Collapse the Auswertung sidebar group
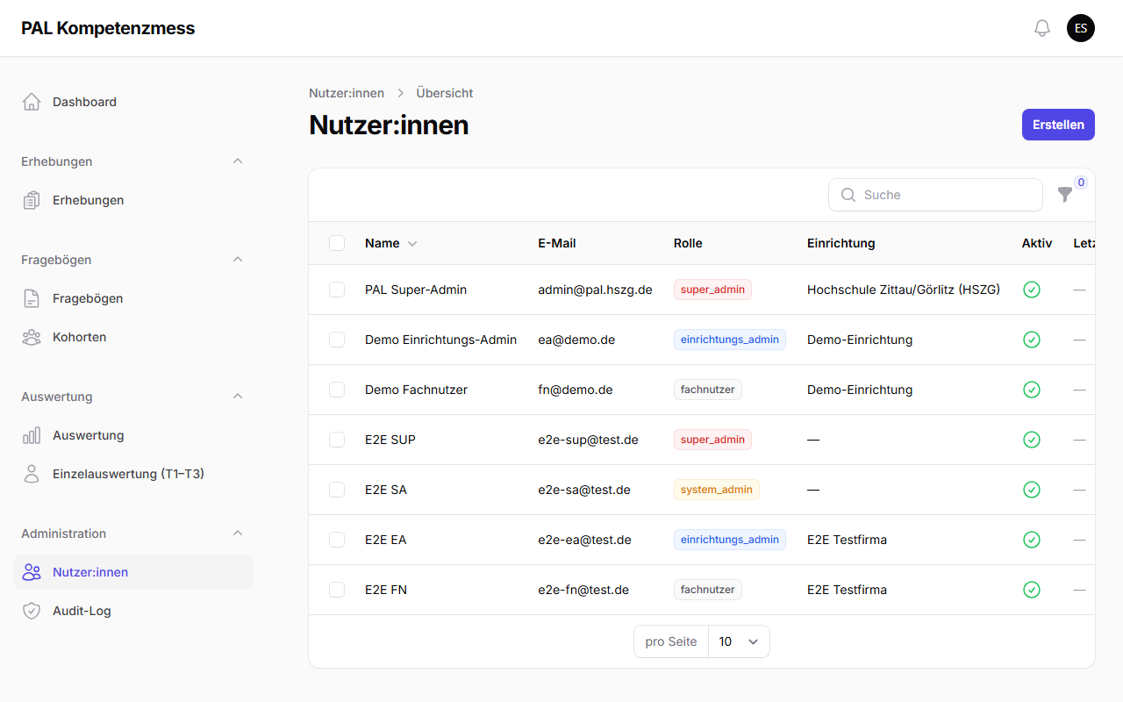1123x702 pixels. [x=238, y=397]
